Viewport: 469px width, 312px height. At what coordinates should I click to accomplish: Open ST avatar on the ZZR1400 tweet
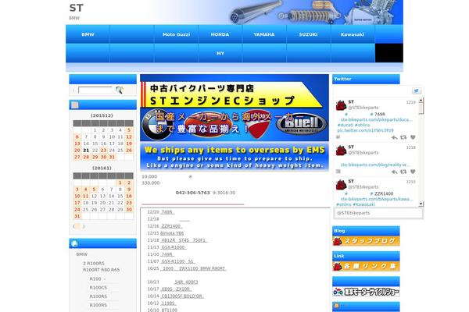(x=341, y=185)
